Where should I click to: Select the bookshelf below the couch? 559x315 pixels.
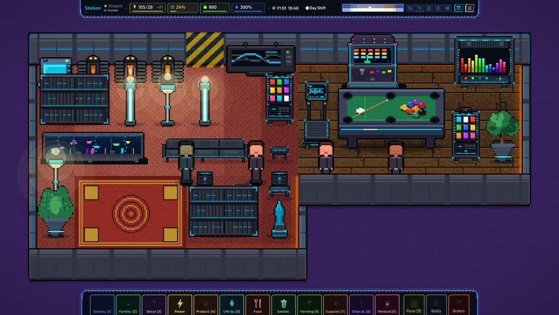(224, 211)
